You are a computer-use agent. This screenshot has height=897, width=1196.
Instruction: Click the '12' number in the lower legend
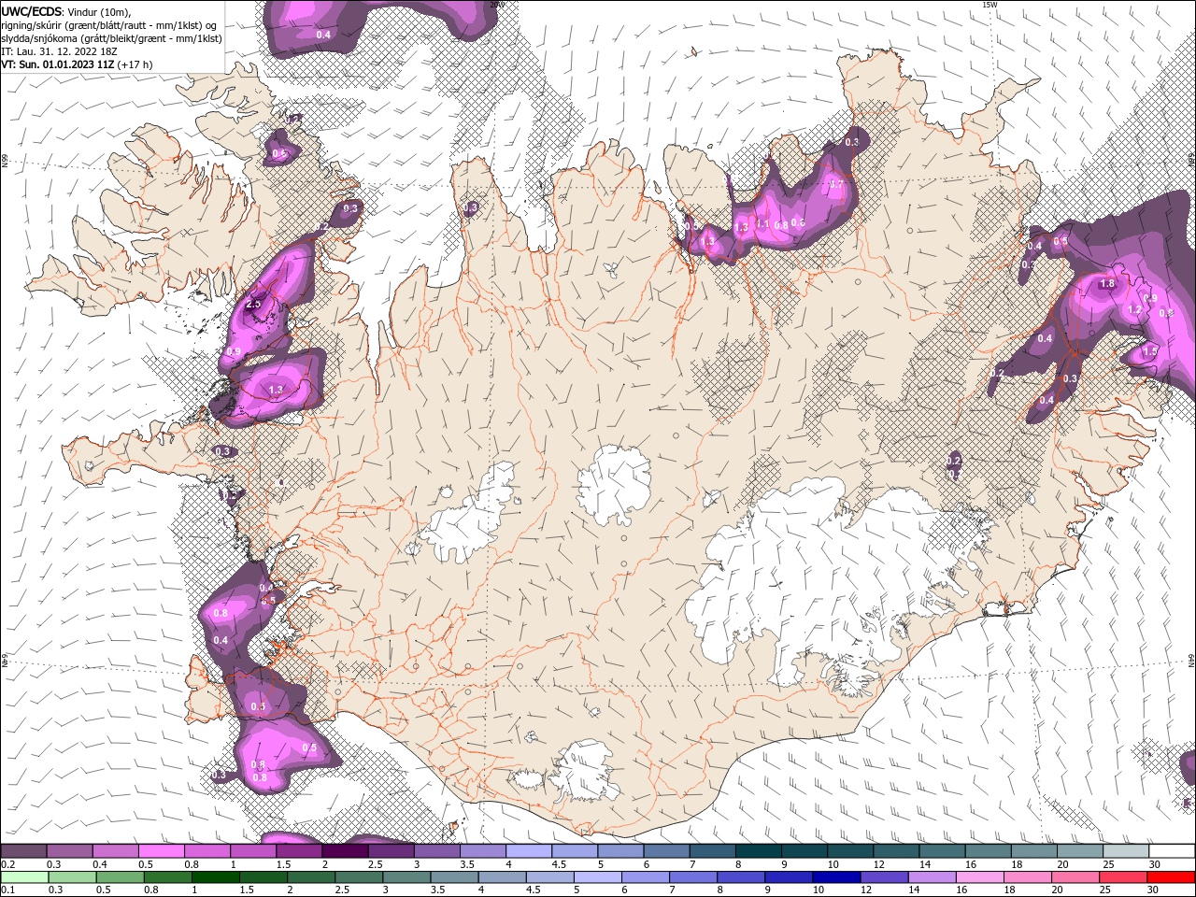tap(866, 890)
